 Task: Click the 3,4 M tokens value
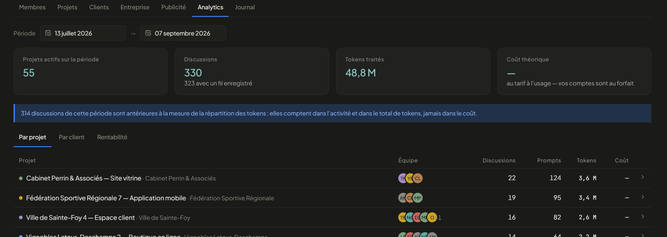pos(587,198)
